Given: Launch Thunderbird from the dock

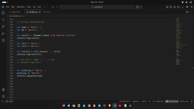Looking at the screenshot, I should point(69,106).
